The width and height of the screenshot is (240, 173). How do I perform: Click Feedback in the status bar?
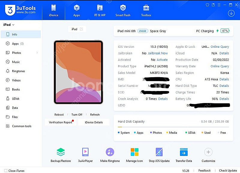pyautogui.click(x=205, y=171)
